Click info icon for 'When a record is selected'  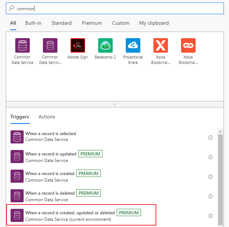tap(210, 138)
